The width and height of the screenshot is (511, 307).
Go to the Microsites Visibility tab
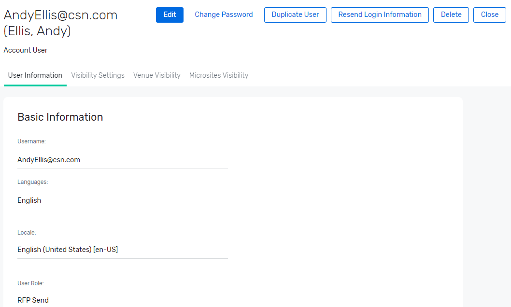coord(219,75)
